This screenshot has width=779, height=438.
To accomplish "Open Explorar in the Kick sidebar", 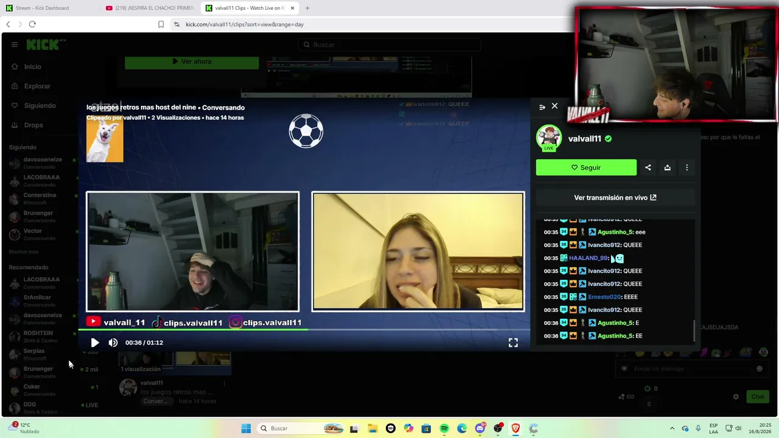I will (x=37, y=86).
